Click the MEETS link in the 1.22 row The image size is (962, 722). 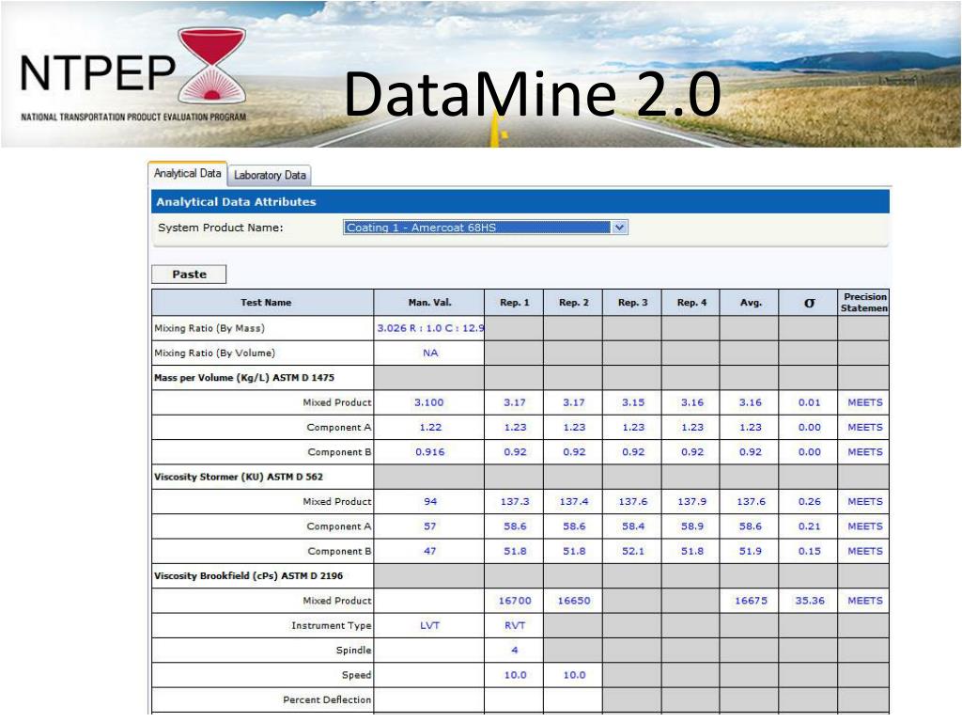coord(864,428)
